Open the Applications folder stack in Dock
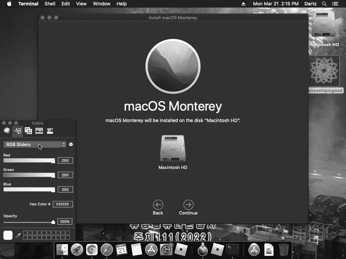This screenshot has width=346, height=259. 254,250
